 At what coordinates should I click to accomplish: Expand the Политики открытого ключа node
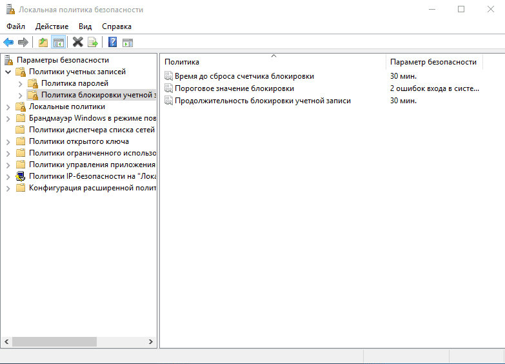coord(8,141)
